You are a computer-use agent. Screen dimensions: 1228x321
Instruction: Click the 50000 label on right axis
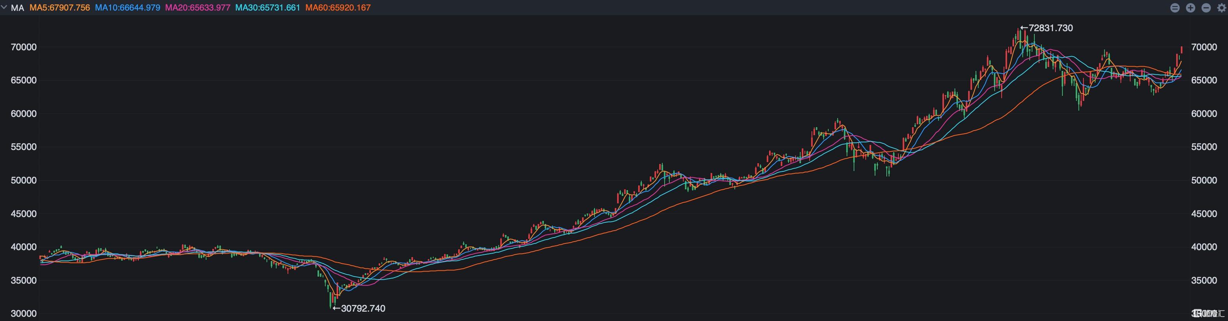pos(1204,180)
